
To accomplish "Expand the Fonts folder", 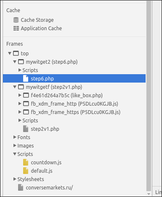I will click(15, 137).
